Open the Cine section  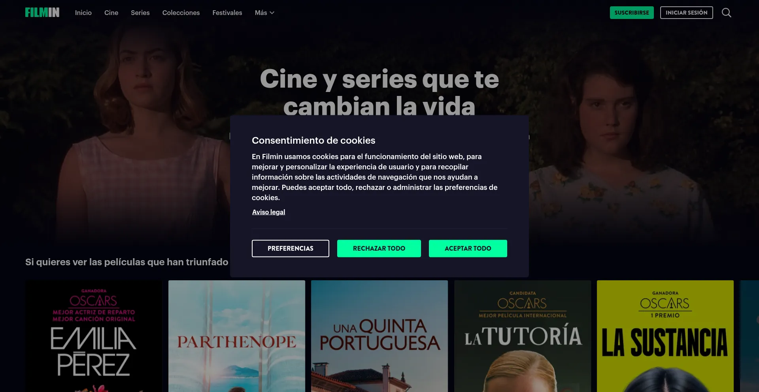pyautogui.click(x=111, y=13)
